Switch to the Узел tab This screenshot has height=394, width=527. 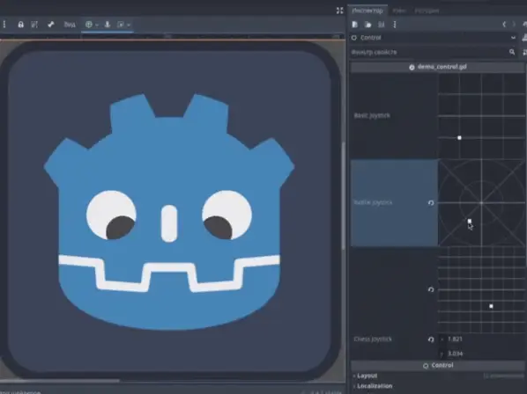pos(399,11)
